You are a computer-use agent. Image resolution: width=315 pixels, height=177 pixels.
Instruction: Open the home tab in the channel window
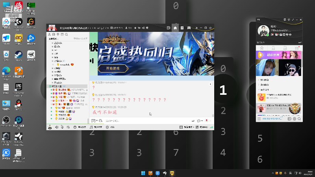click(x=175, y=28)
